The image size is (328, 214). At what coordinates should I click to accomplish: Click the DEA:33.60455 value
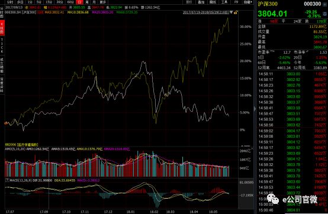pos(65,180)
